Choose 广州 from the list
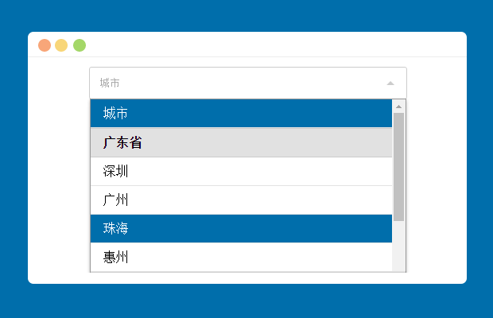493x318 pixels. point(241,200)
